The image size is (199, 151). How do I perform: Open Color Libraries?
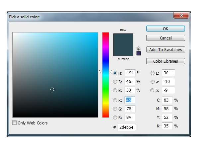(166, 61)
